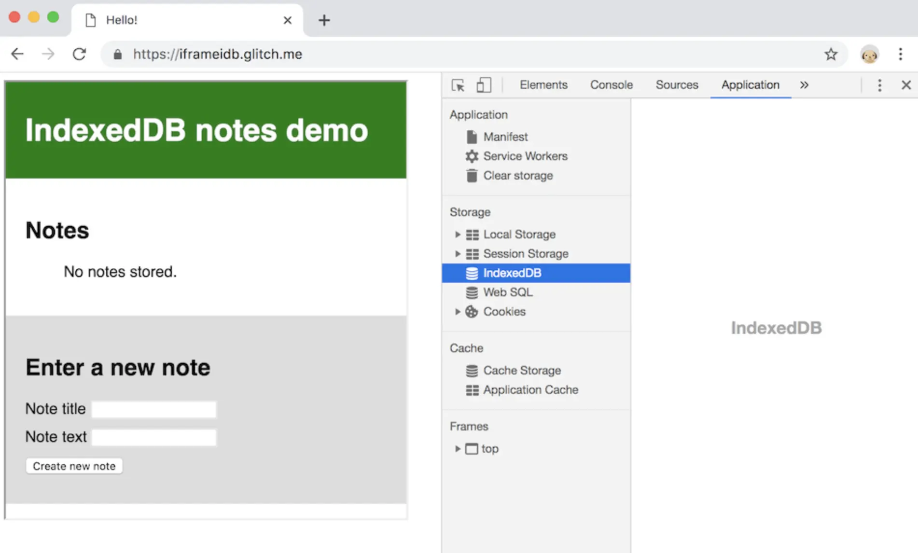Show more DevTools tabs chevron
Viewport: 918px width, 553px height.
tap(804, 85)
